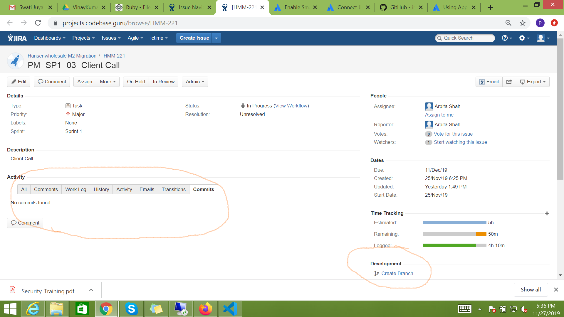
Task: Close the downloads bar
Action: (556, 290)
